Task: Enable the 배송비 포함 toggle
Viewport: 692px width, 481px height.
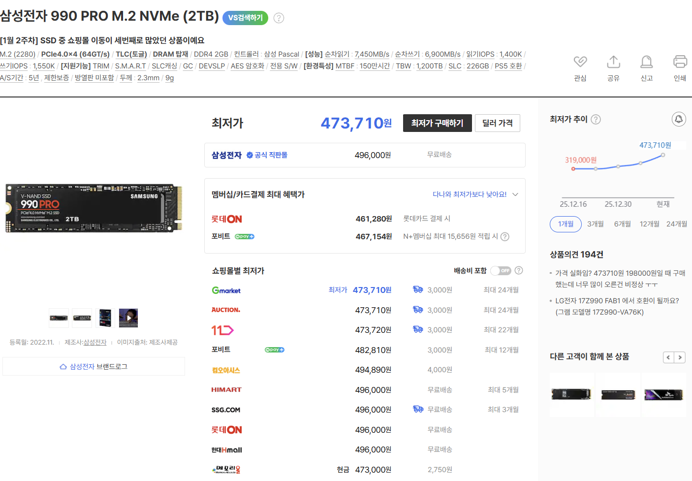Action: 501,270
